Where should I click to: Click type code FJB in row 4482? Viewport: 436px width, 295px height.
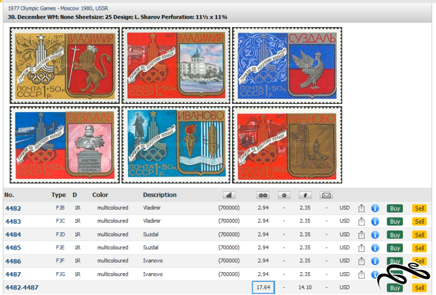(x=60, y=208)
